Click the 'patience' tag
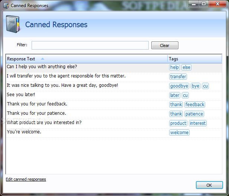Image resolution: width=229 pixels, height=196 pixels. point(194,114)
